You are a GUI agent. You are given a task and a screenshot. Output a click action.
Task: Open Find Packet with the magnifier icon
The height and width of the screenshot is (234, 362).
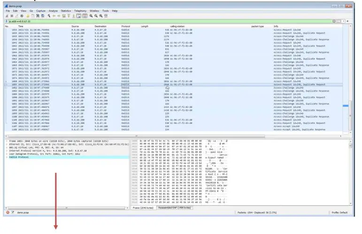pos(49,16)
